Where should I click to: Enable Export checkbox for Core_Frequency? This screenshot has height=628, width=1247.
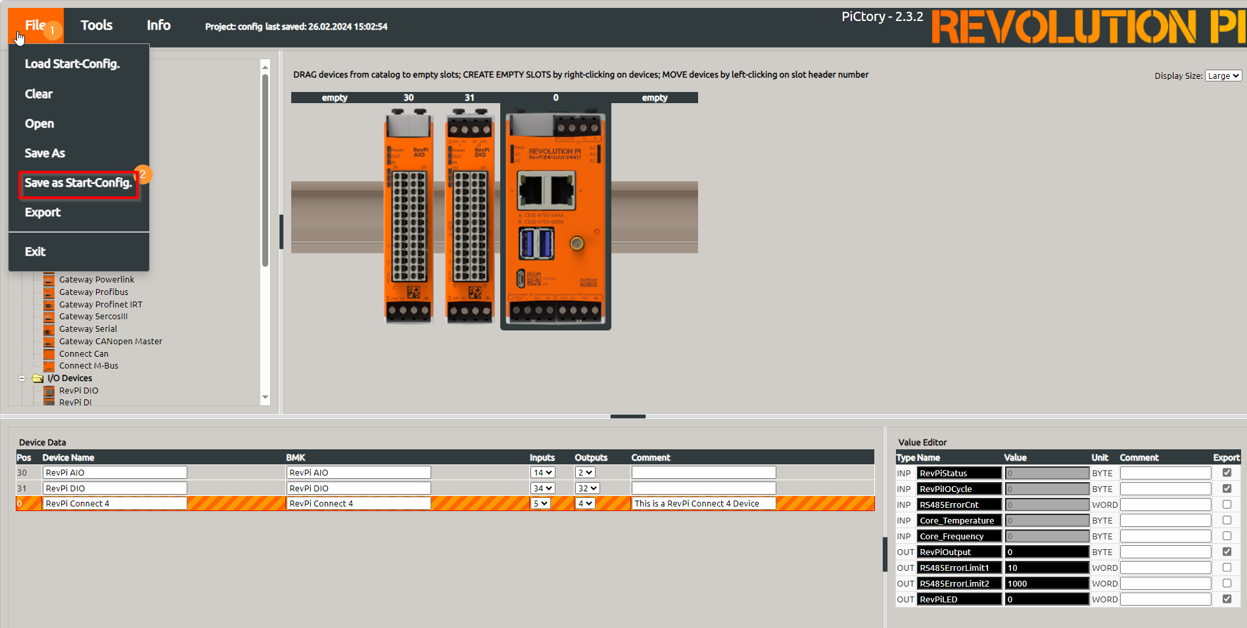pyautogui.click(x=1227, y=535)
